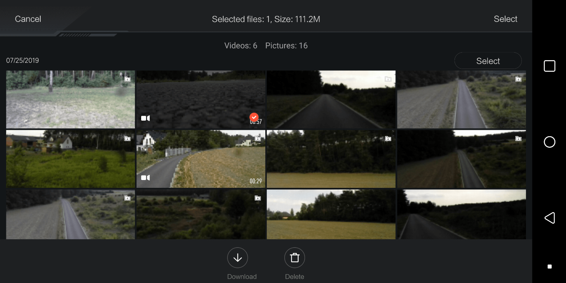Tap the Android home circle button
The image size is (566, 283).
click(x=549, y=142)
